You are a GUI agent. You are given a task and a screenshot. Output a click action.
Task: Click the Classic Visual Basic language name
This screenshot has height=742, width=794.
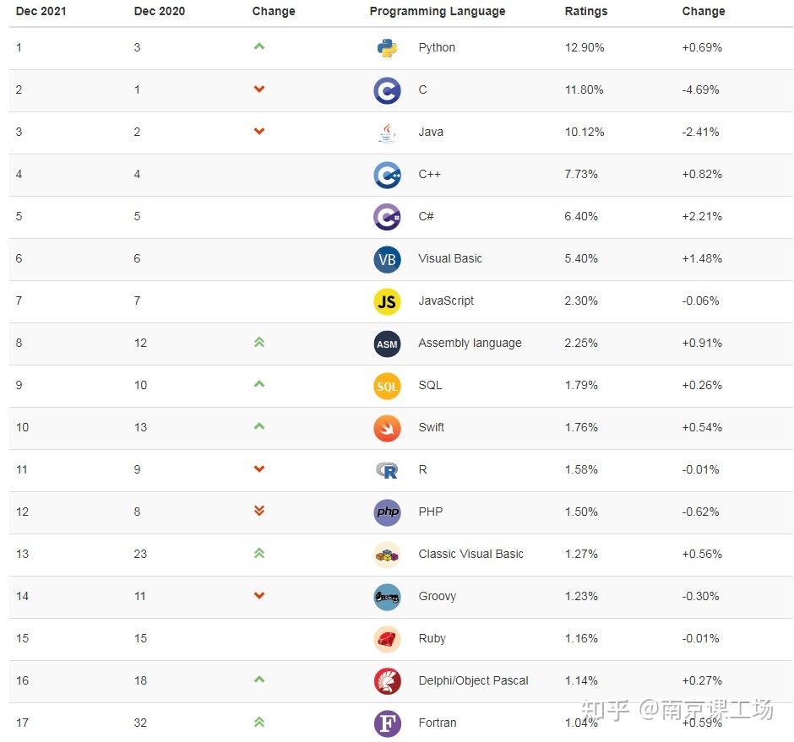[470, 554]
